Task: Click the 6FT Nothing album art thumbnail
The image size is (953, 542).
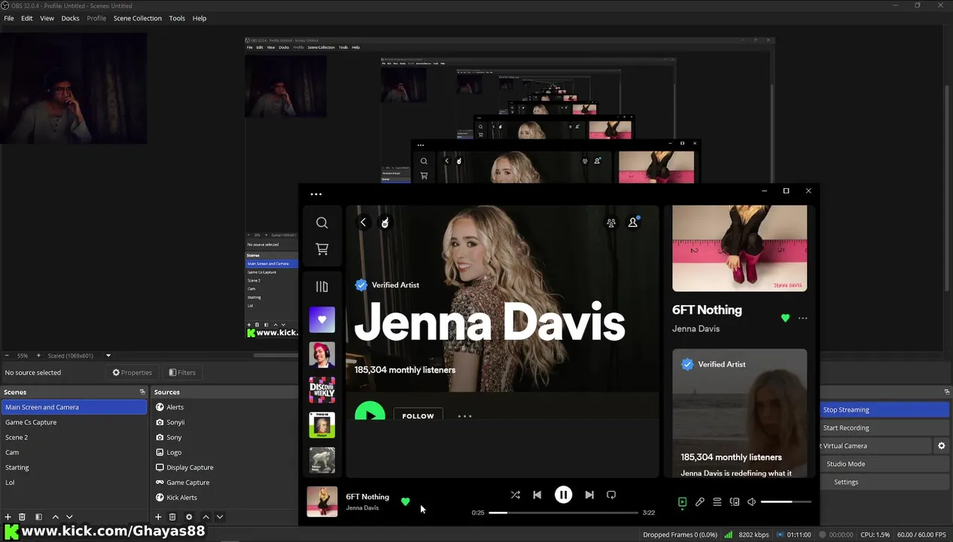Action: tap(321, 502)
